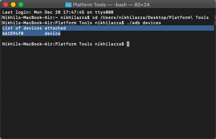
Task: Click the 'List of devices attached' output line
Action: pyautogui.click(x=34, y=28)
